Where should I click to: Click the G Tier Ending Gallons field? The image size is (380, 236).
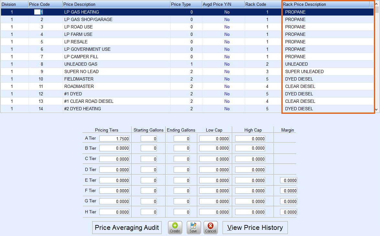(182, 201)
